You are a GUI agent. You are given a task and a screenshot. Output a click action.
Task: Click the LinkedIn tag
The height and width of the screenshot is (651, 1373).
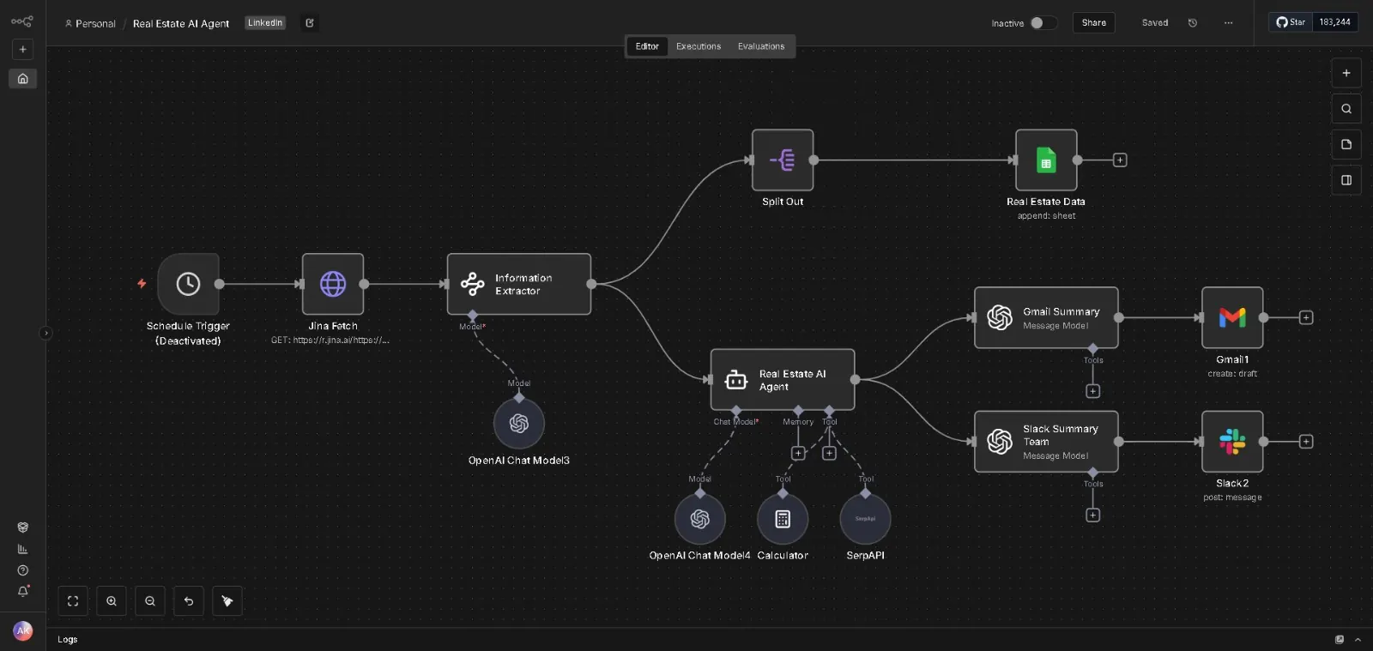265,23
